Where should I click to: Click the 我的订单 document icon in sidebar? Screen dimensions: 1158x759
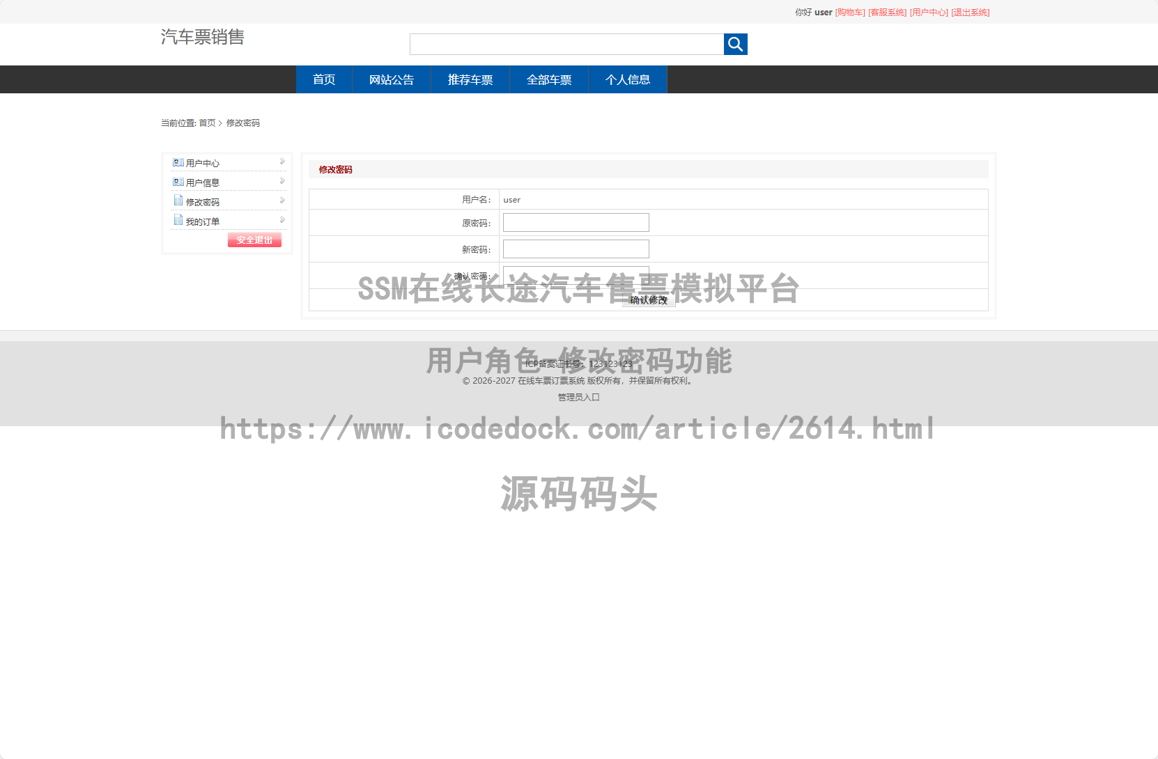point(178,219)
